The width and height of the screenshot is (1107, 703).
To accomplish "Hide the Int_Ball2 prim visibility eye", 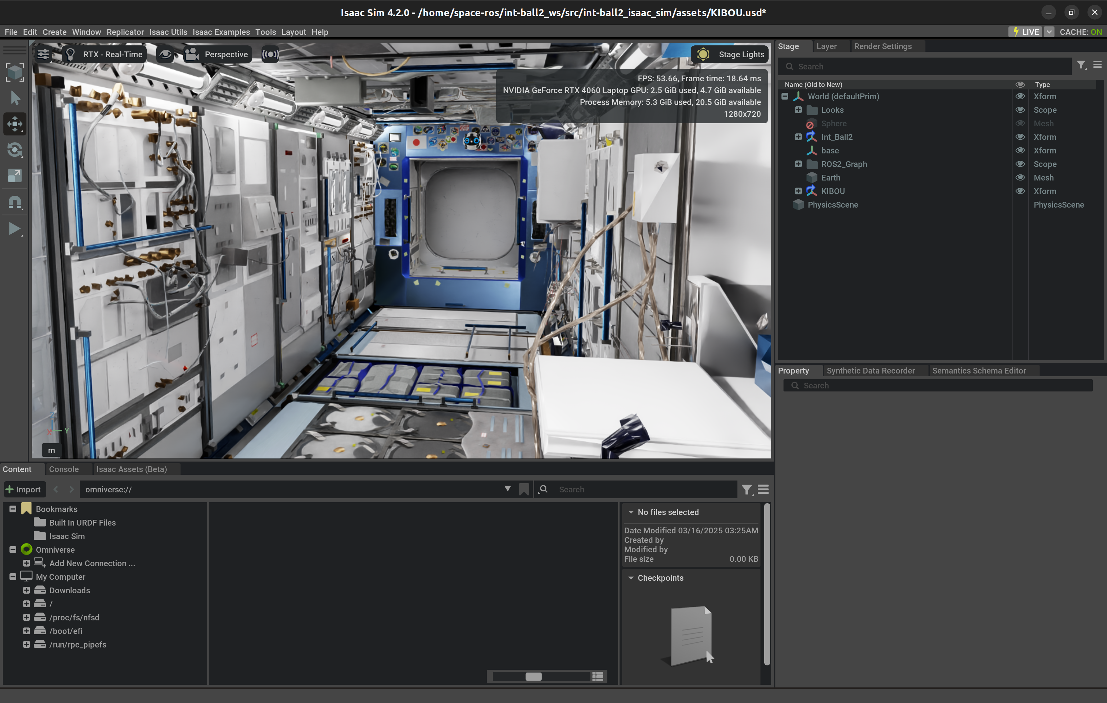I will pyautogui.click(x=1020, y=137).
